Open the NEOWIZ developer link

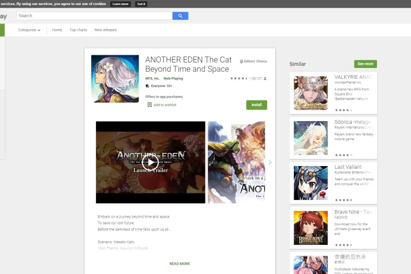pyautogui.click(x=341, y=218)
